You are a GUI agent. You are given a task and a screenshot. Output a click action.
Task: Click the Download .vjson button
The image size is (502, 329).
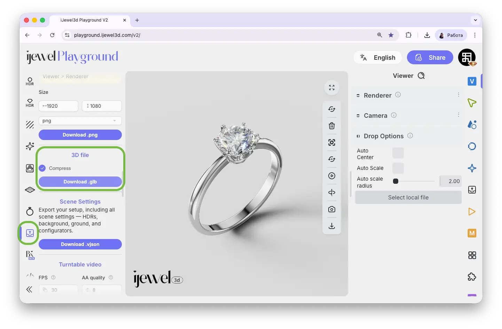pyautogui.click(x=80, y=244)
